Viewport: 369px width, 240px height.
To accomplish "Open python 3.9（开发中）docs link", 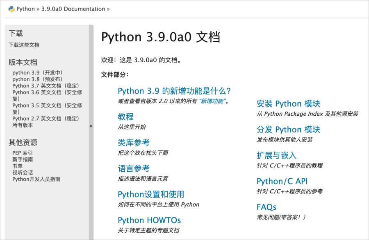I will [37, 73].
